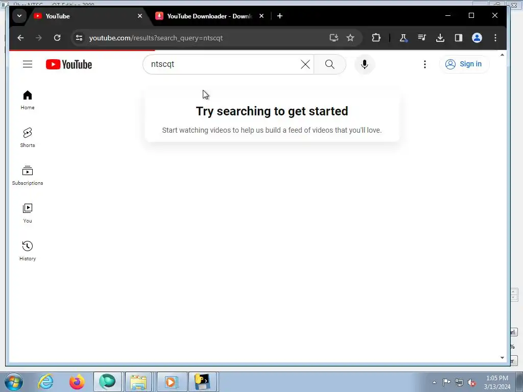Close the YouTube Downloader tab
Image resolution: width=523 pixels, height=392 pixels.
click(x=261, y=16)
